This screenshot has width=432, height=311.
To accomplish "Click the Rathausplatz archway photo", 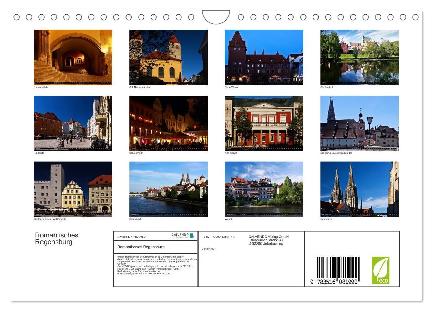I will (x=73, y=57).
